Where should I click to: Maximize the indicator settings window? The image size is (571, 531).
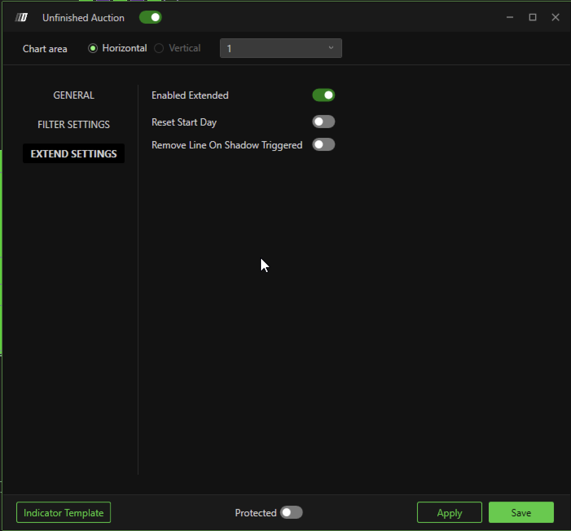tap(532, 18)
